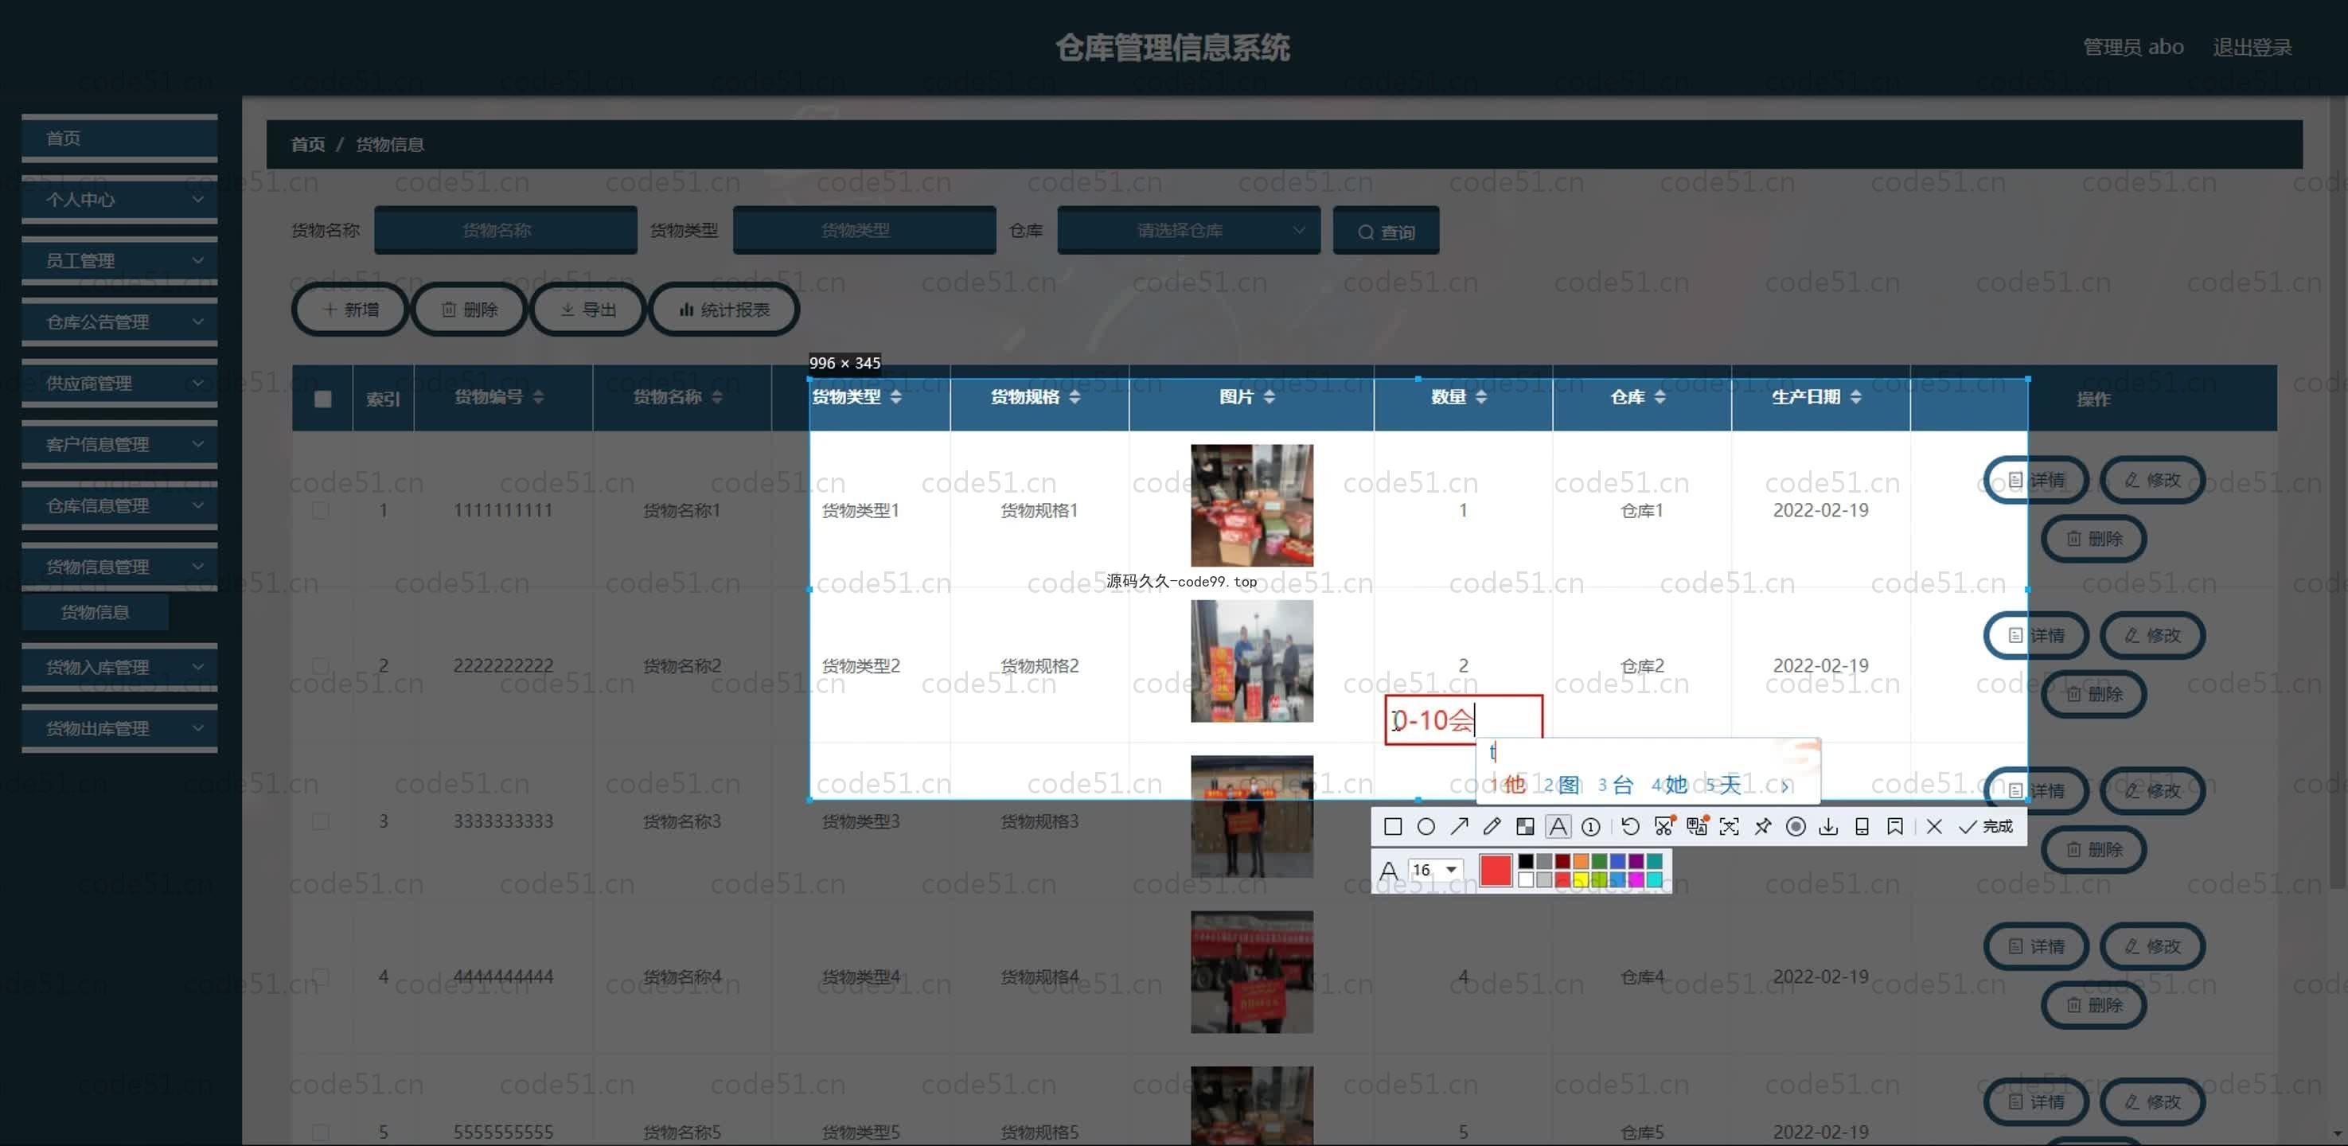Open the font size 16 dropdown
The image size is (2348, 1146).
[x=1436, y=870]
